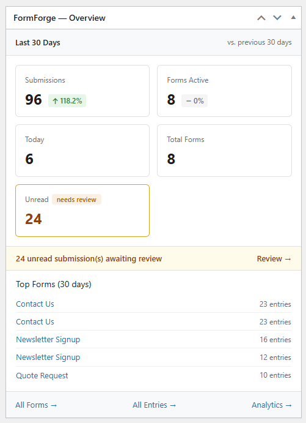Click the '10 entries' count

[275, 375]
